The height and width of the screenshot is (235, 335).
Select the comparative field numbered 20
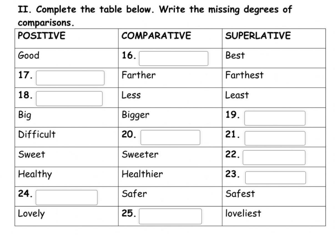(x=170, y=138)
